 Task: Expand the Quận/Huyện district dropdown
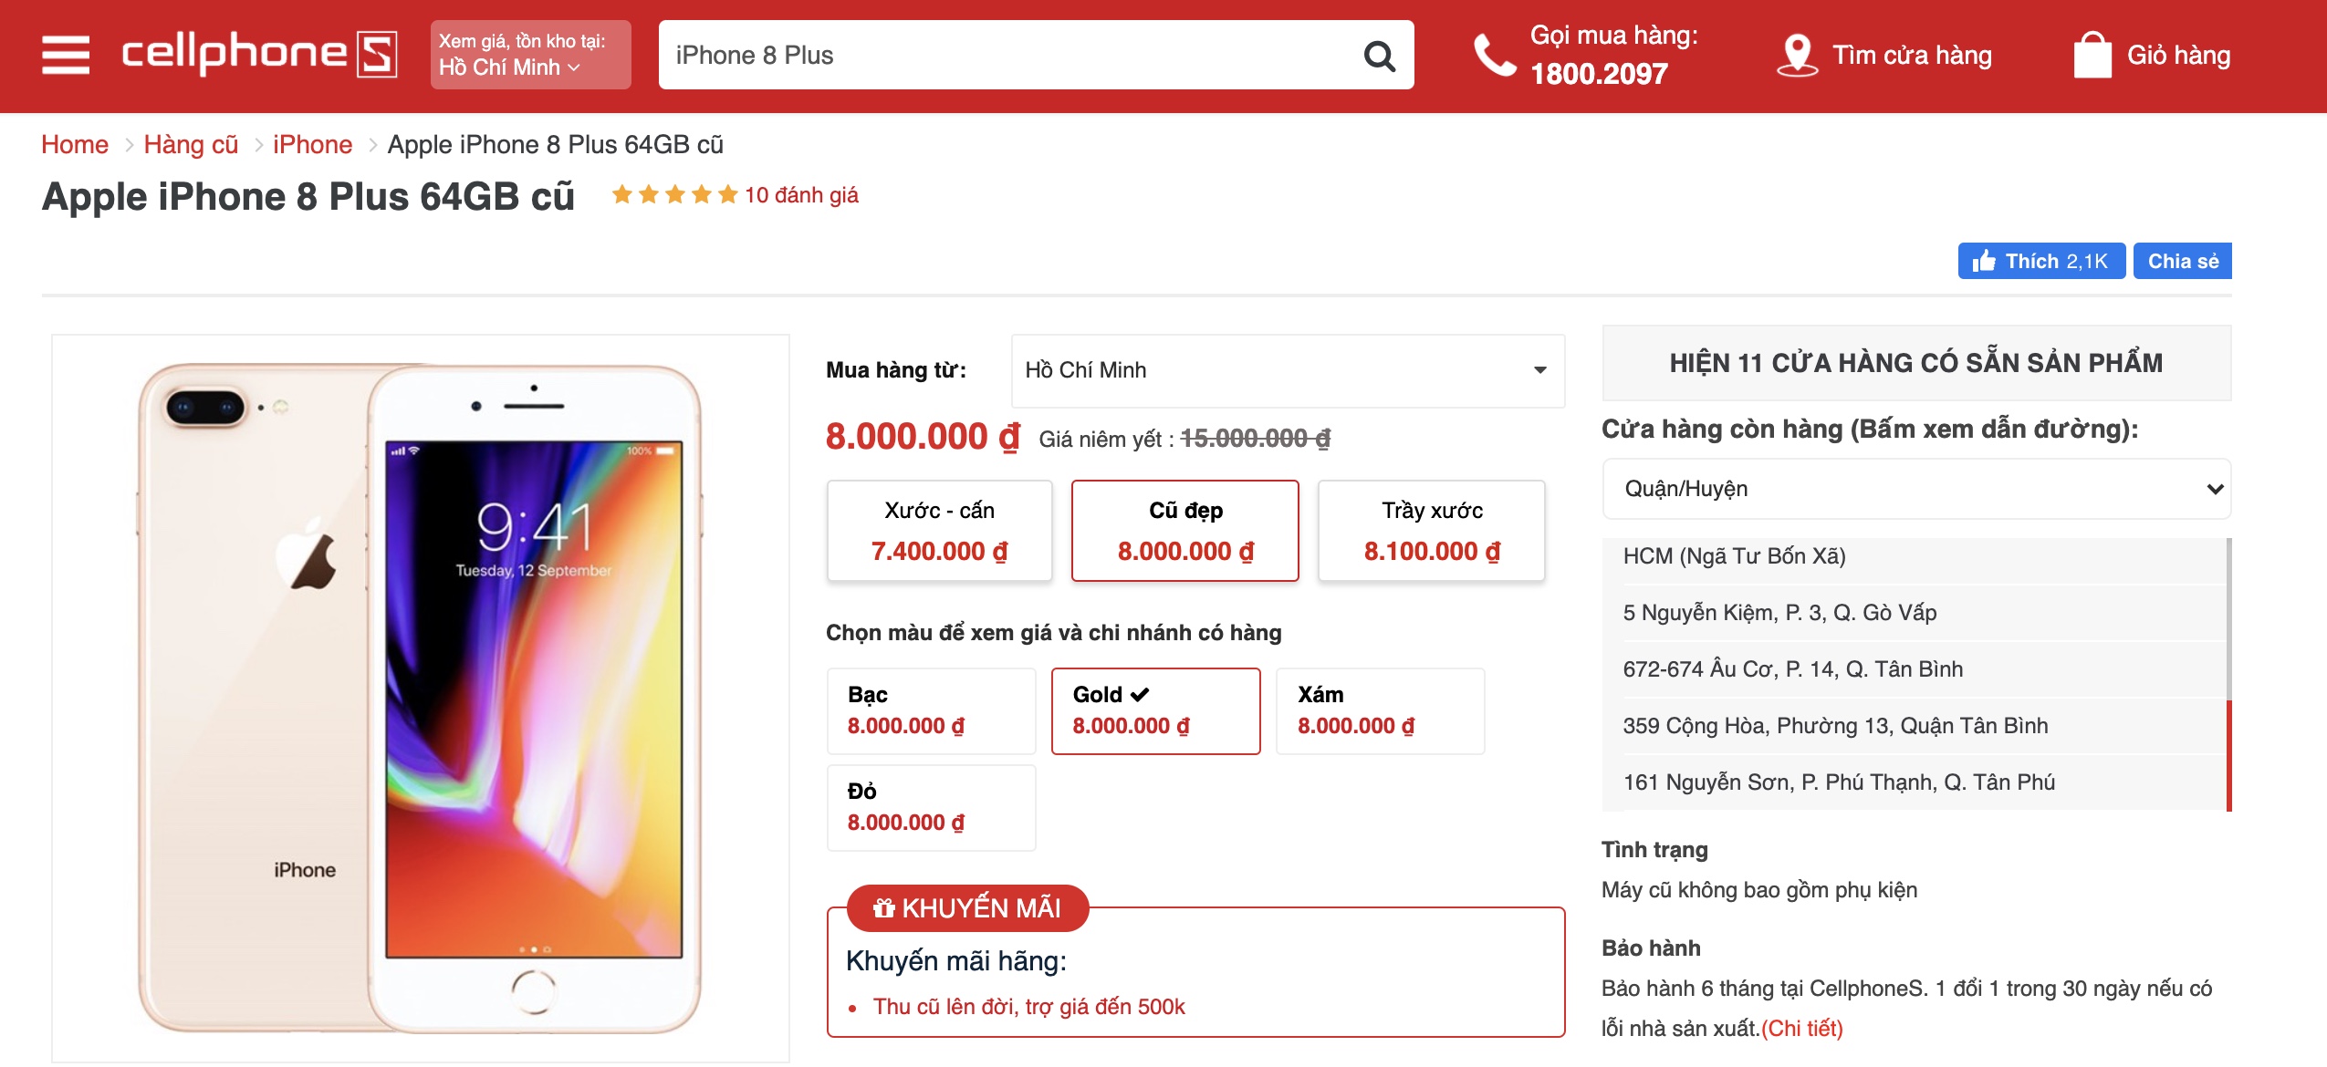[1916, 489]
